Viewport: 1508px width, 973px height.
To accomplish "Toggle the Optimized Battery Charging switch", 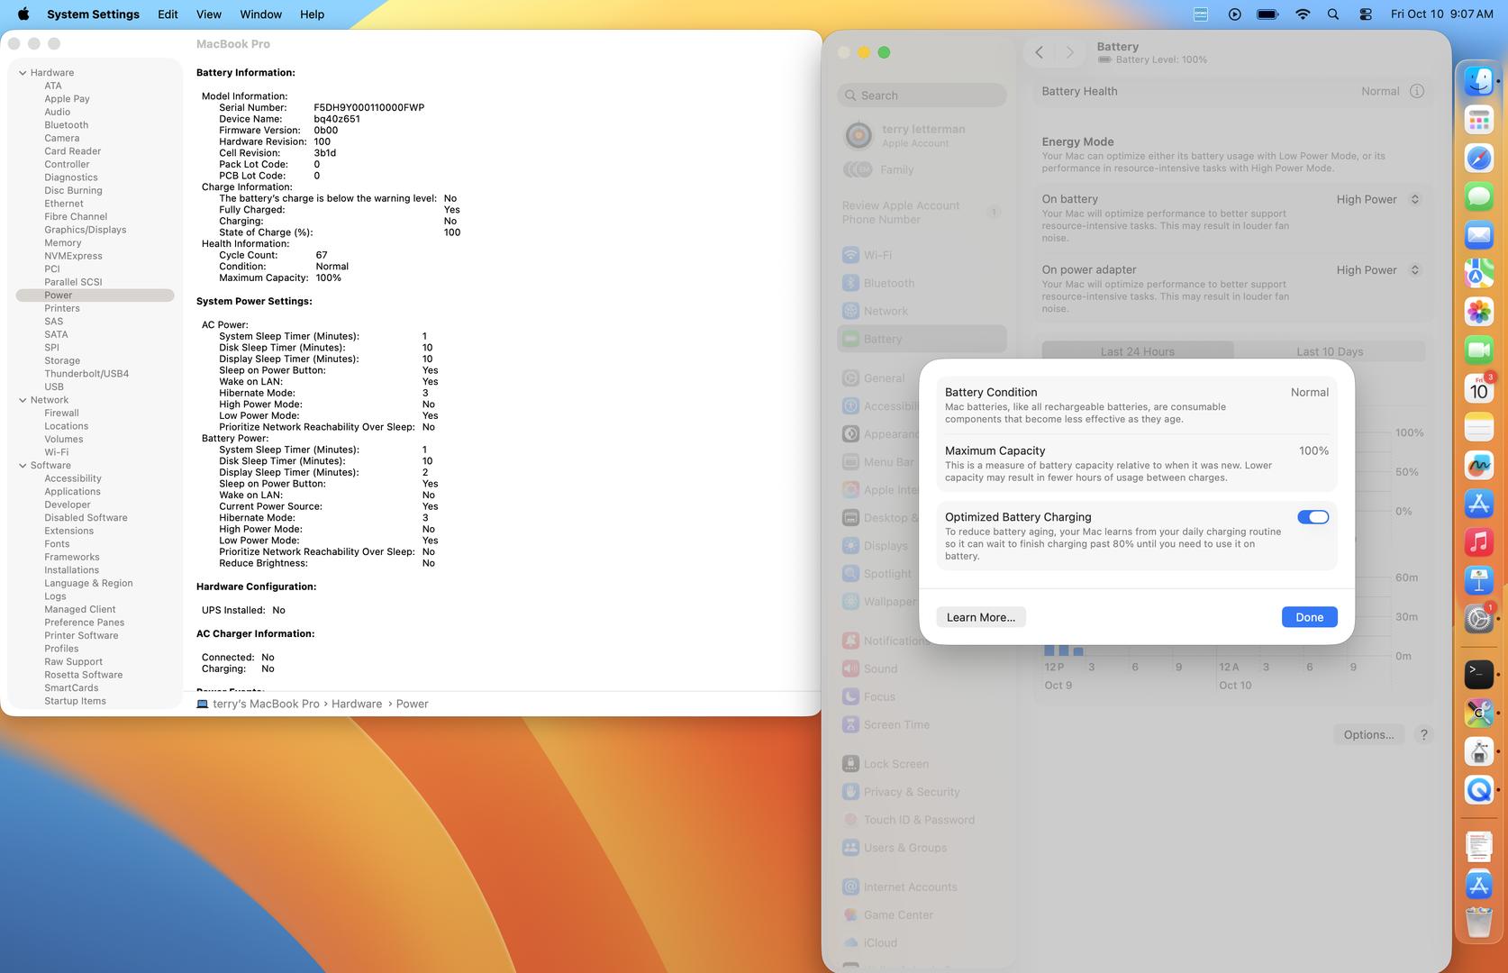I will (1313, 517).
